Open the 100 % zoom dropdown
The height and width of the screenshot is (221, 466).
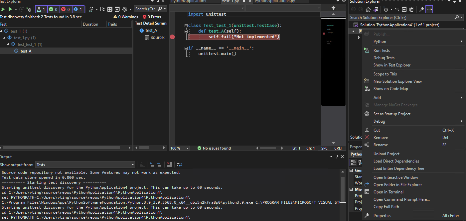pos(188,148)
